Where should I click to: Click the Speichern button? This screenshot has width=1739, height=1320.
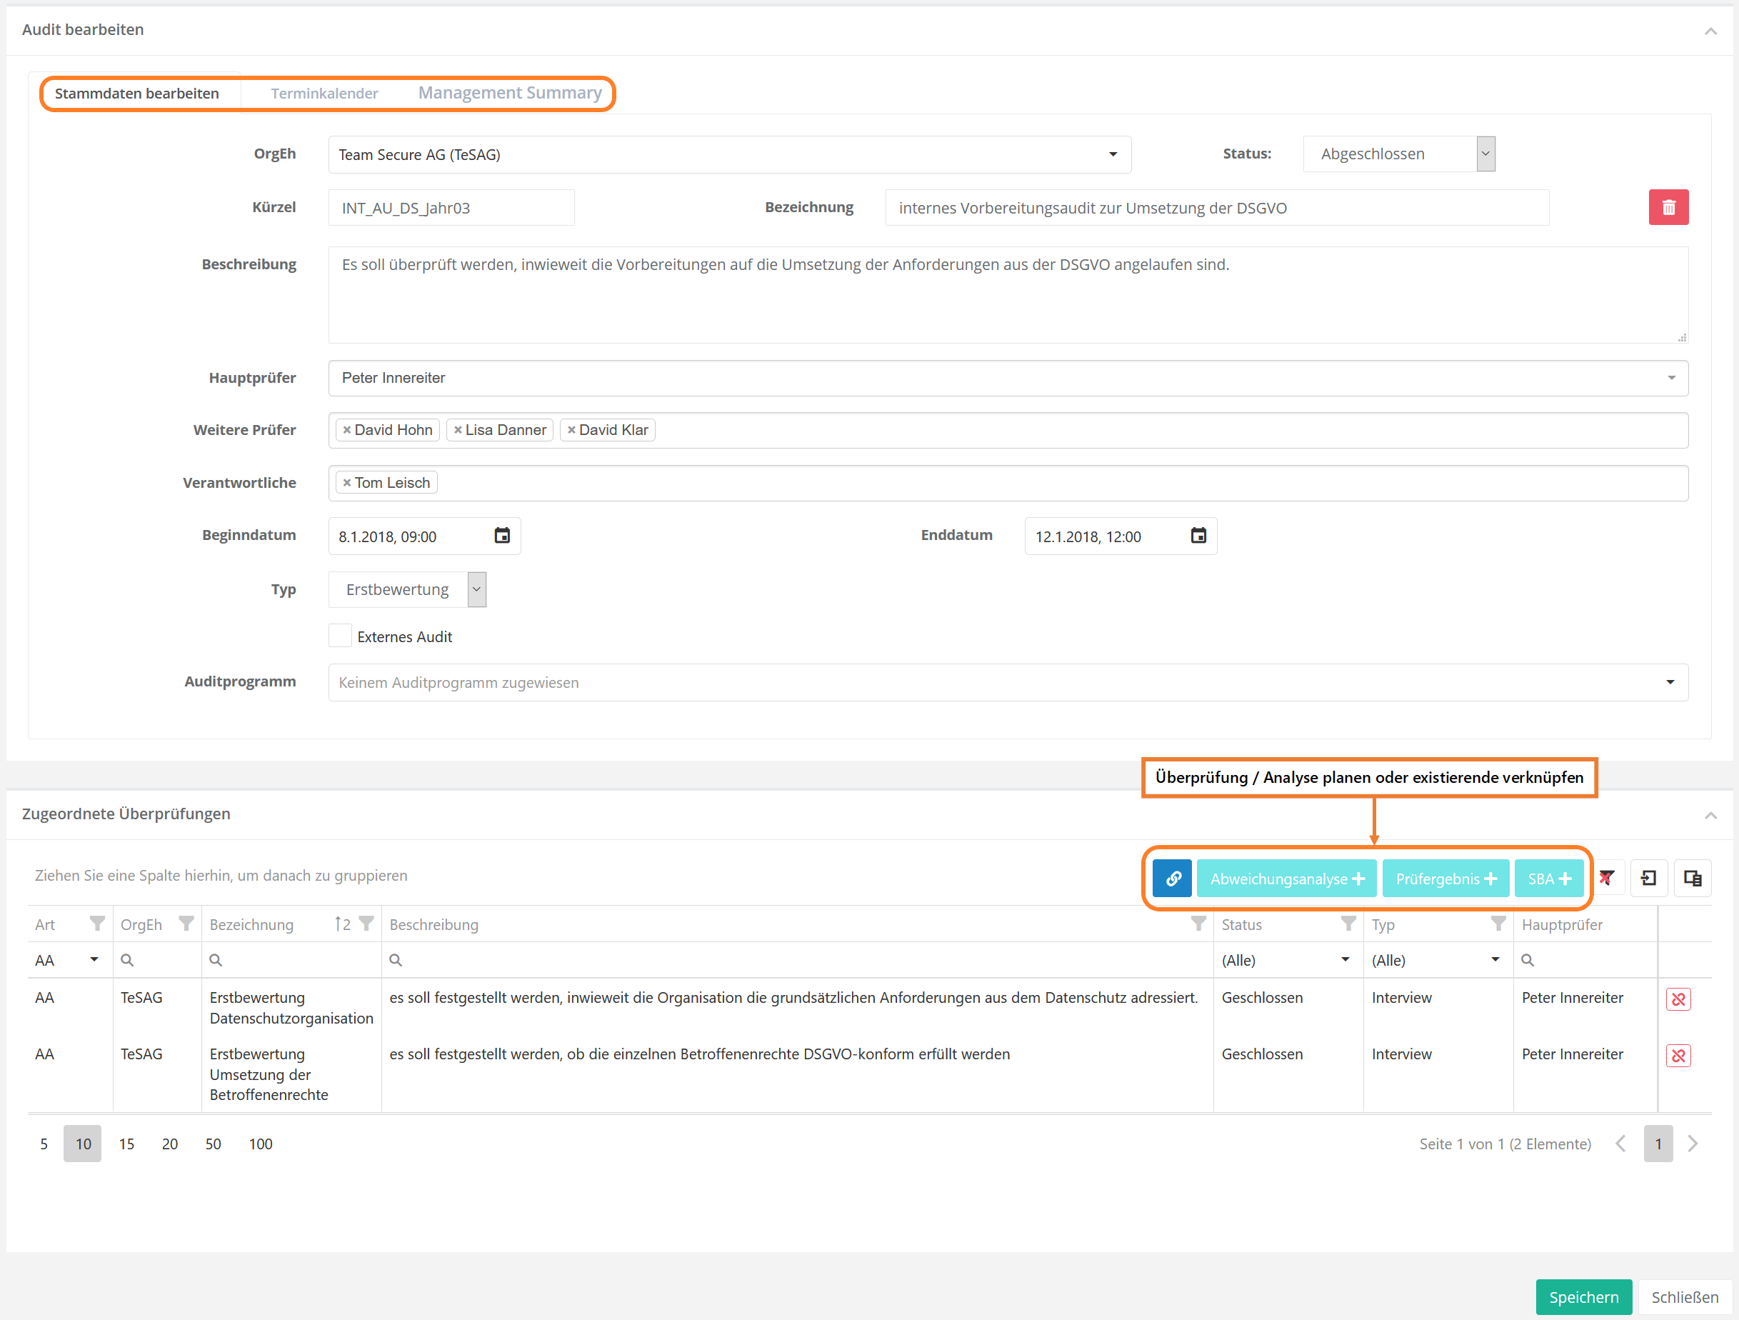(x=1583, y=1296)
